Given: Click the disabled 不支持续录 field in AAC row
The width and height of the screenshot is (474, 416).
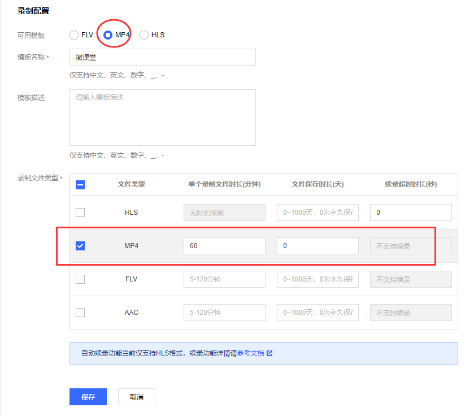Looking at the screenshot, I should (x=411, y=313).
